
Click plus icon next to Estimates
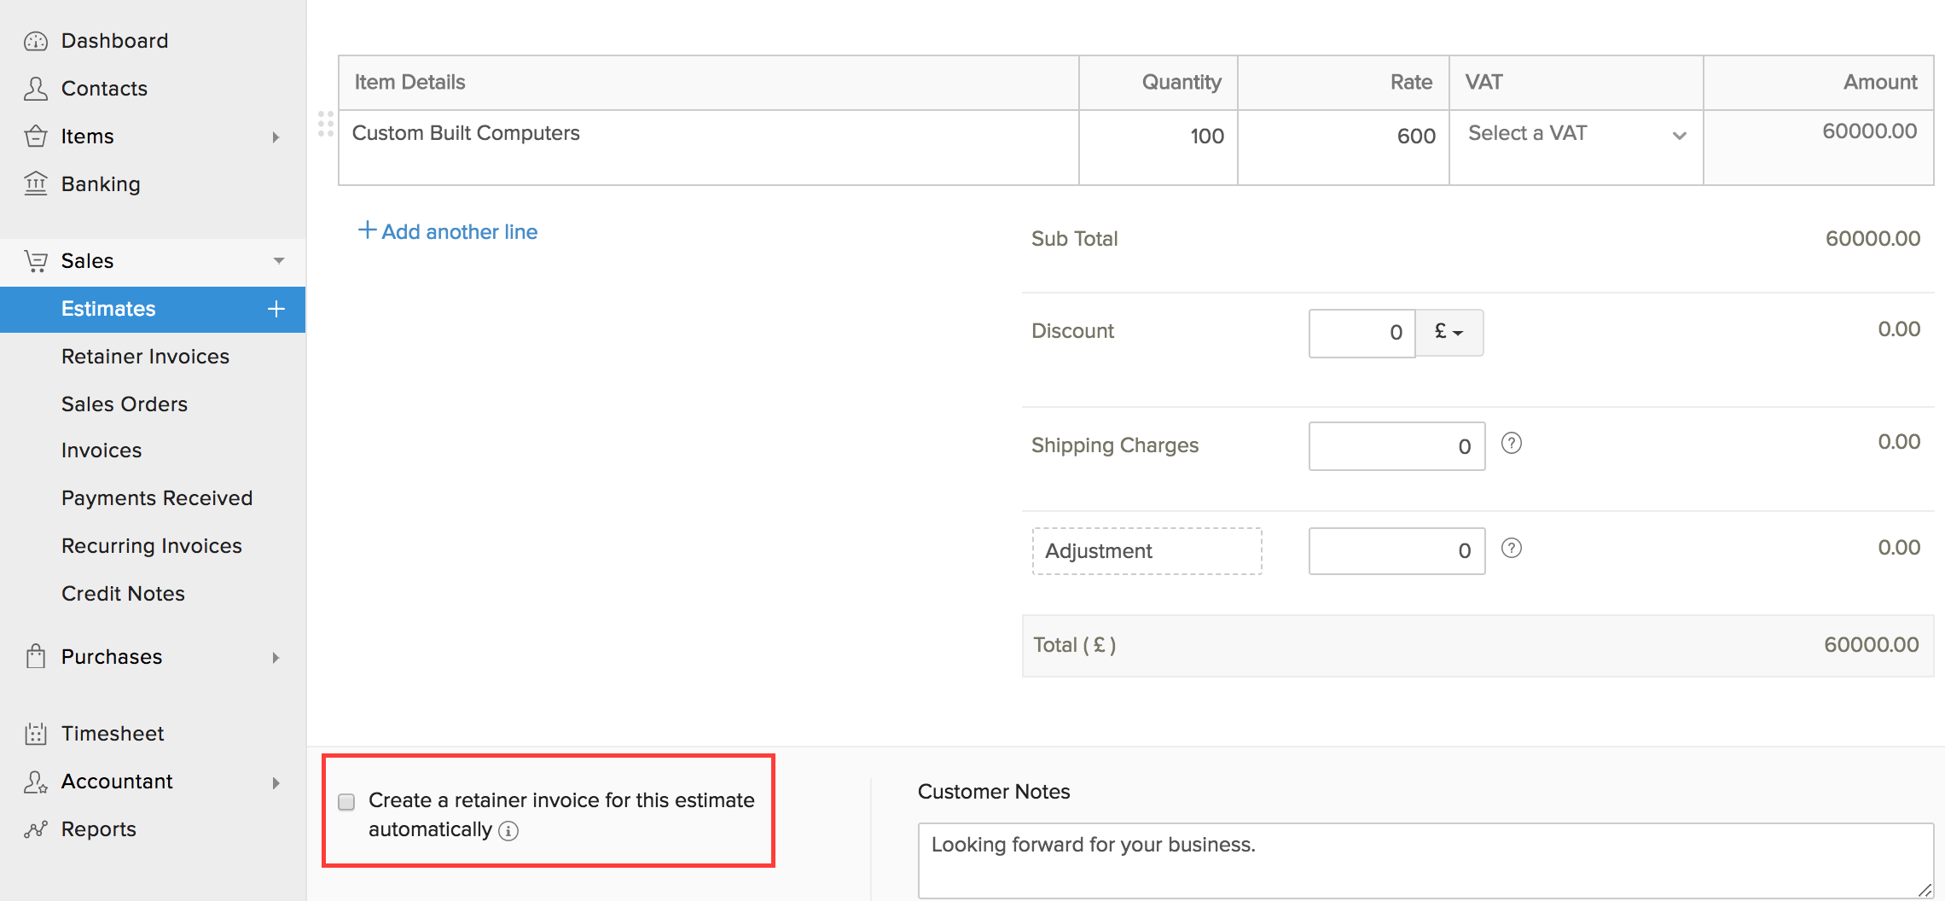(276, 309)
